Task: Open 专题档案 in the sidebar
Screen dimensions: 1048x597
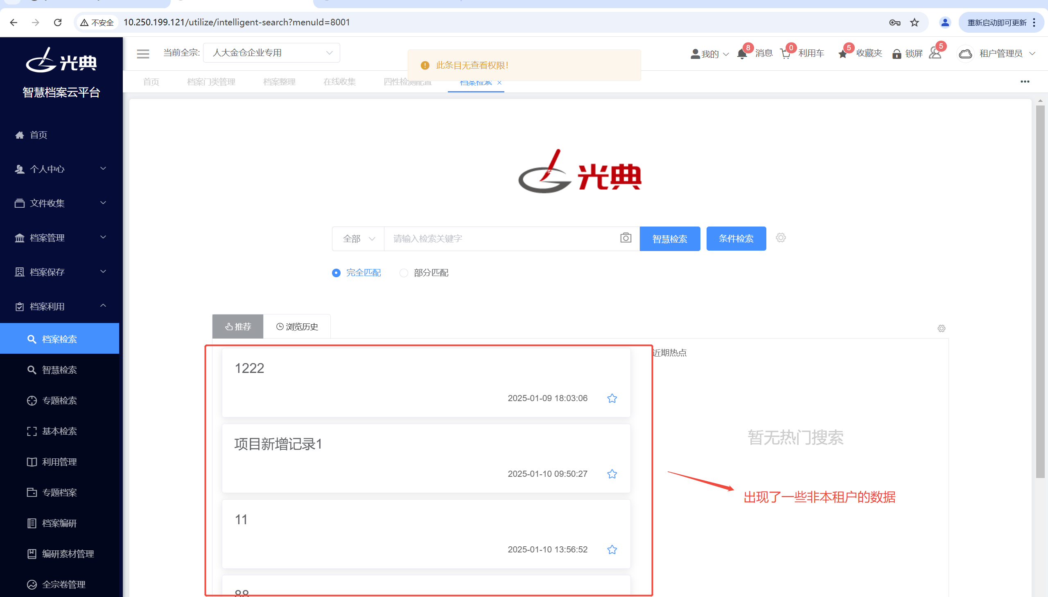Action: click(59, 492)
